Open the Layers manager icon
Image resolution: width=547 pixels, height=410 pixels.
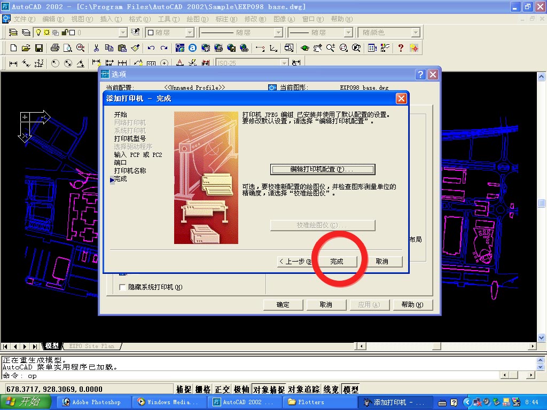click(x=26, y=33)
